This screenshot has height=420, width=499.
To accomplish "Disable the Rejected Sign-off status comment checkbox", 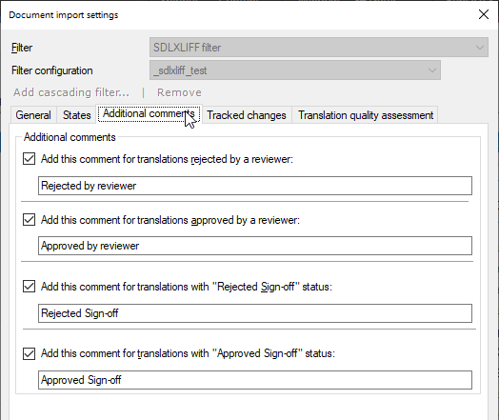I will 29,287.
